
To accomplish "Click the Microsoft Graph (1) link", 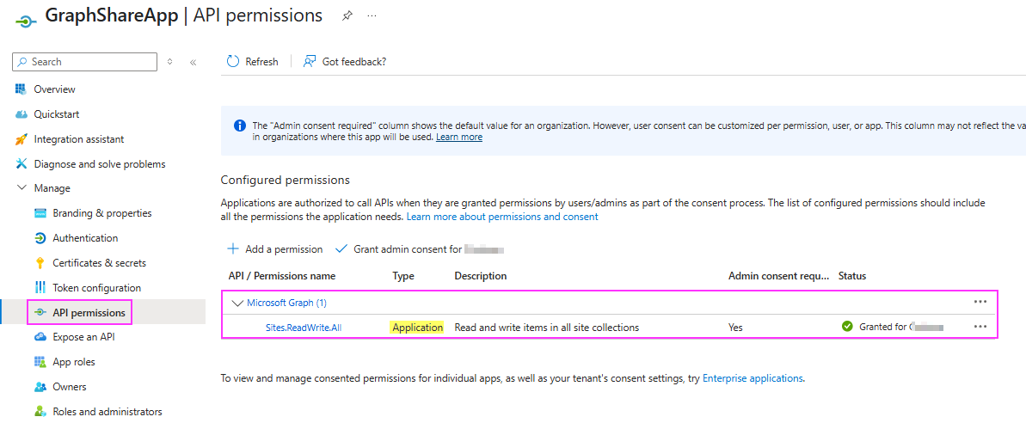I will 286,303.
